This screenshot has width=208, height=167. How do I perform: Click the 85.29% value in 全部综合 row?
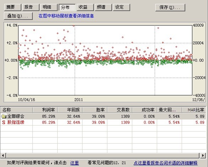click(x=49, y=116)
